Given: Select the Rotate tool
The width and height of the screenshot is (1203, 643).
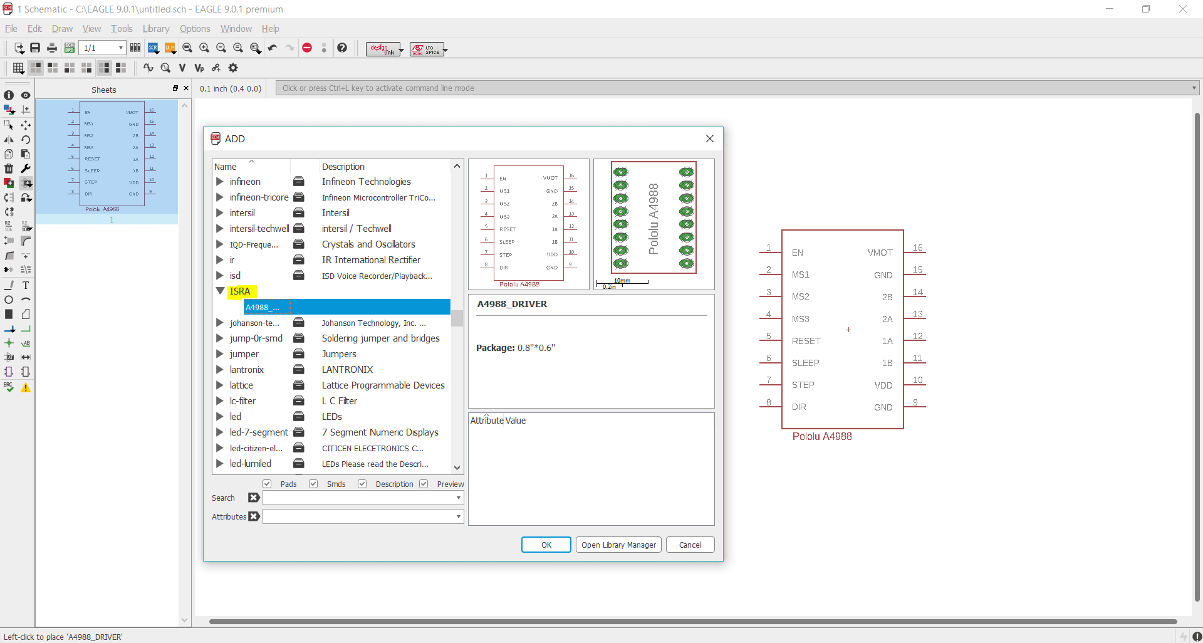Looking at the screenshot, I should coord(26,140).
